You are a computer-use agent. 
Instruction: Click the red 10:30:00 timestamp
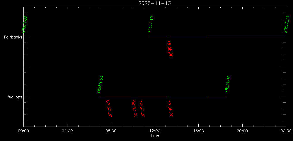coord(142,109)
